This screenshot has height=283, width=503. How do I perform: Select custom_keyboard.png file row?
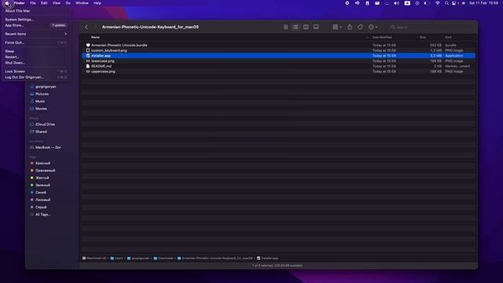(x=278, y=50)
